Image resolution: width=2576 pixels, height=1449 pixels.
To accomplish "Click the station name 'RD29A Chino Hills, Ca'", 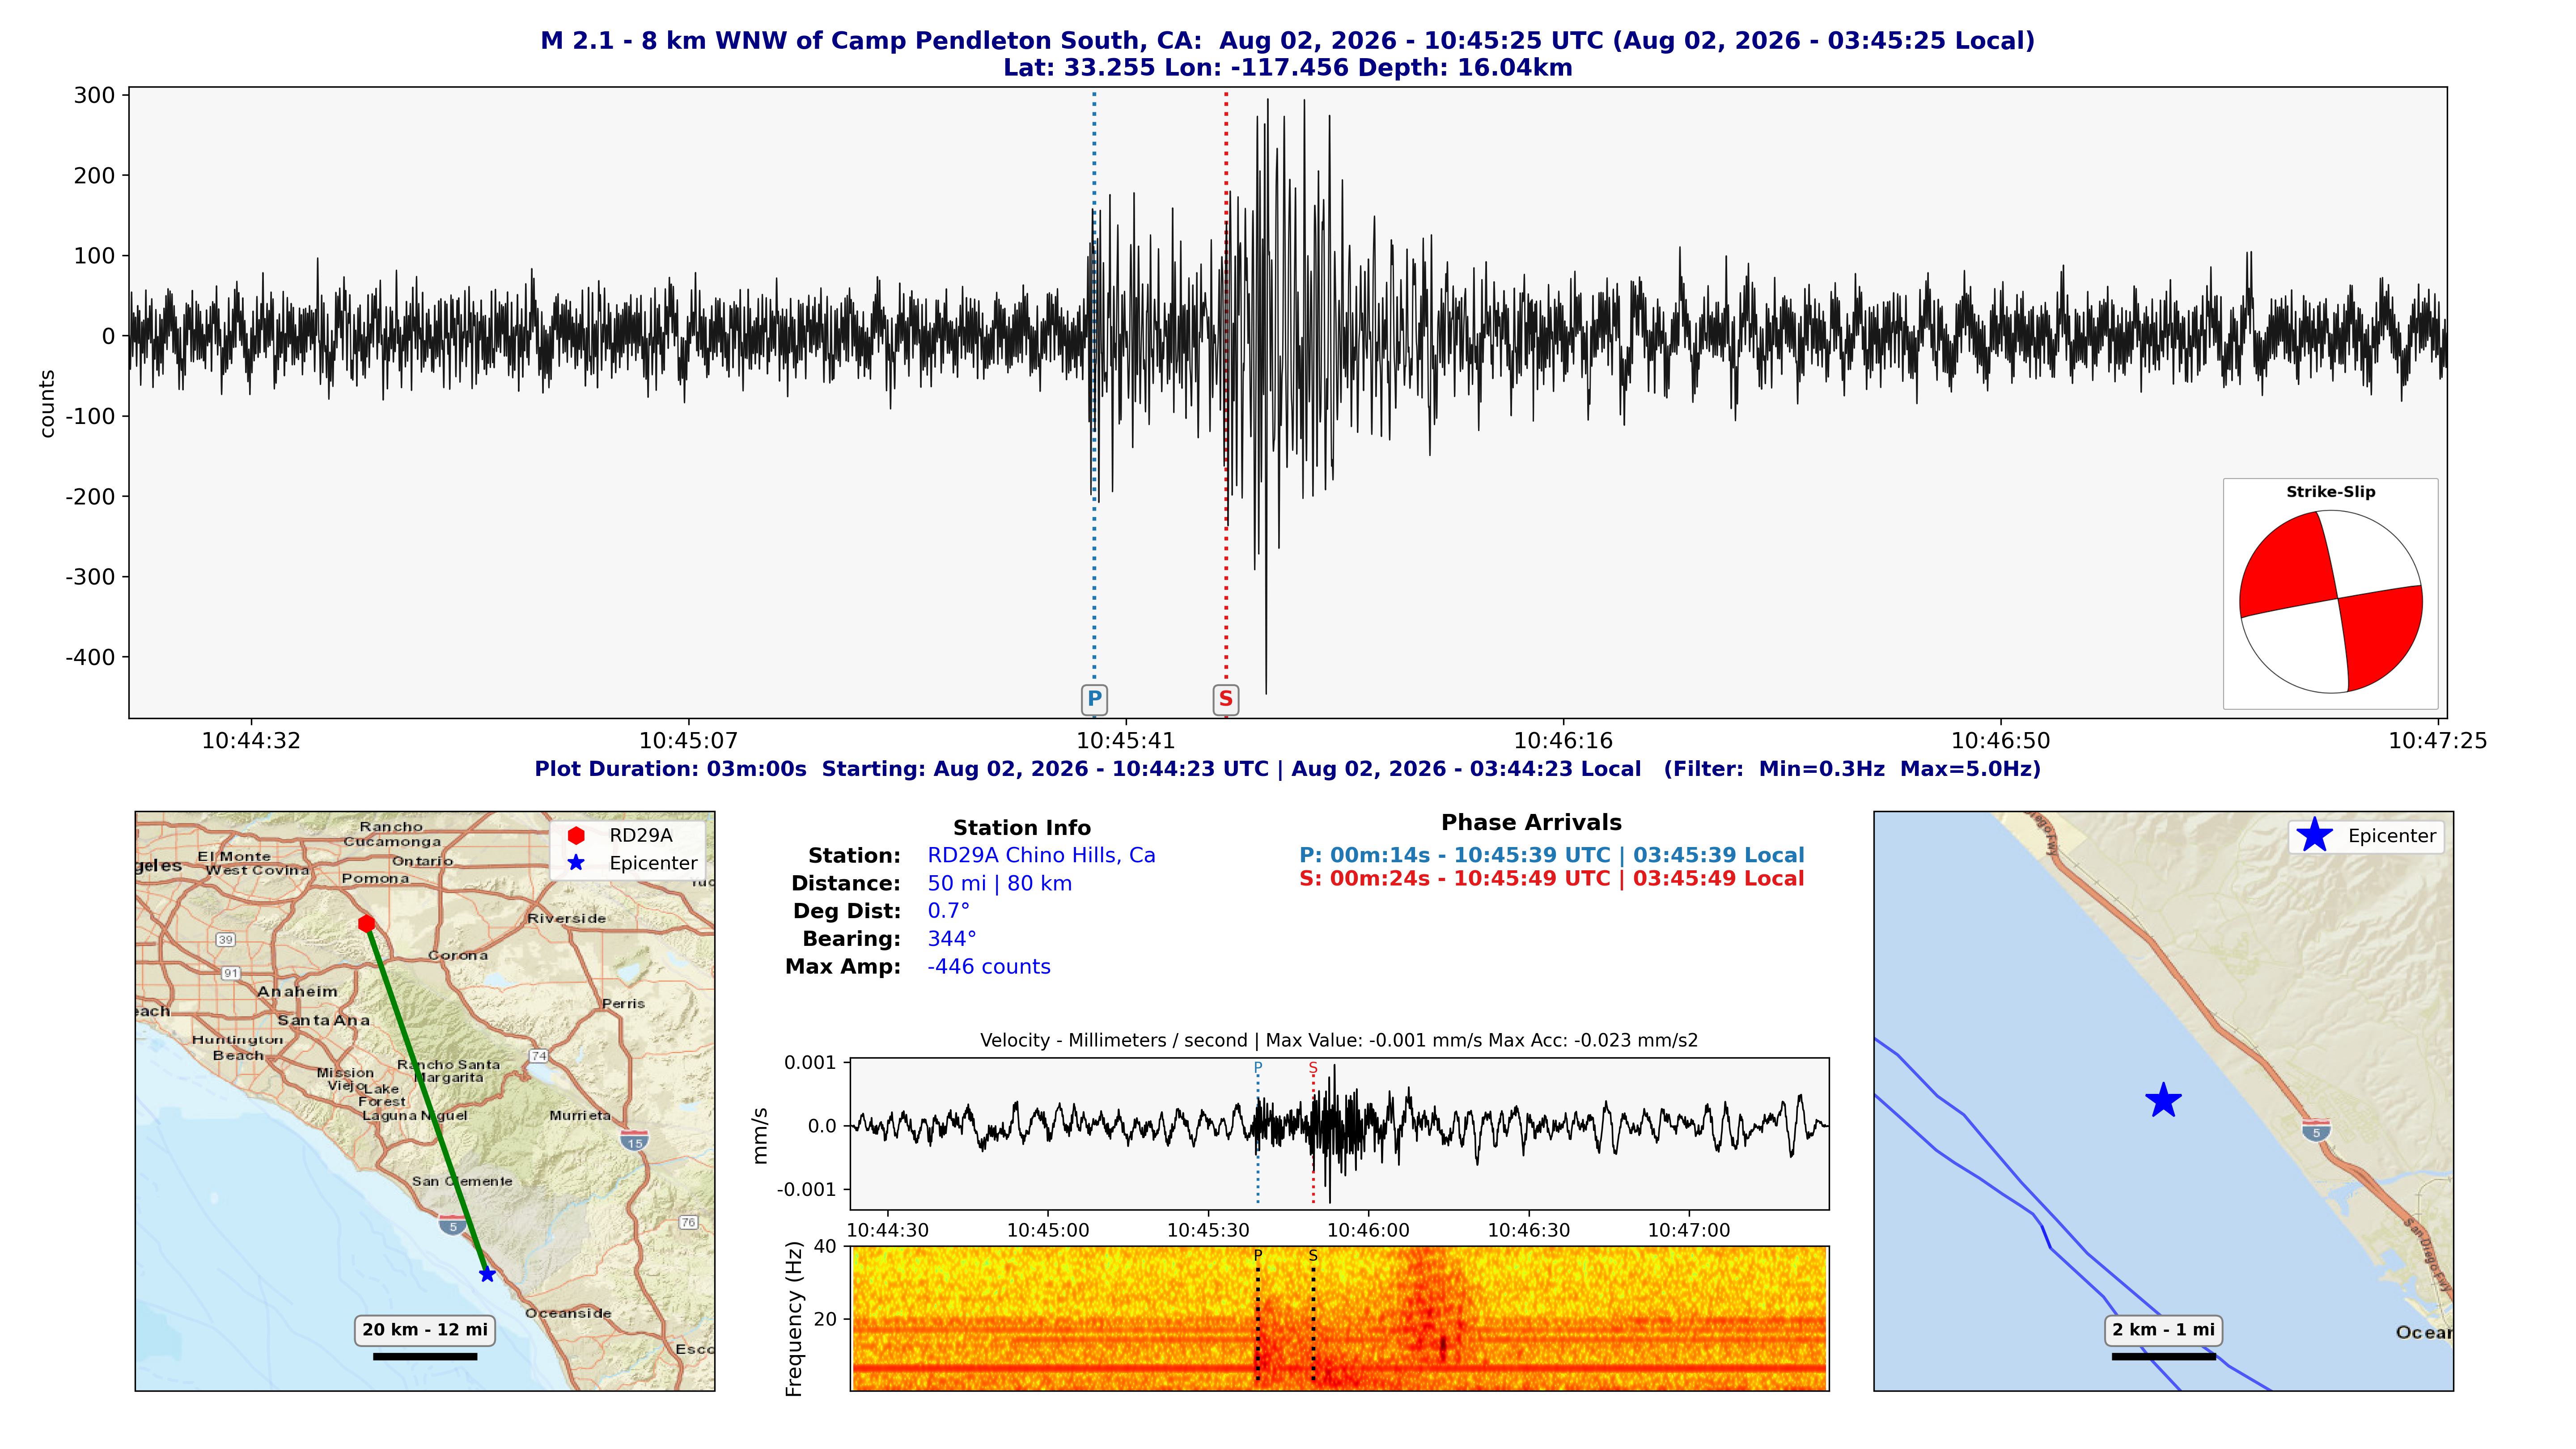I will tap(1041, 856).
